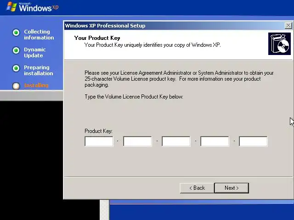Click the Windows XP logo flag
Image resolution: width=294 pixels, height=220 pixels.
(11, 7)
